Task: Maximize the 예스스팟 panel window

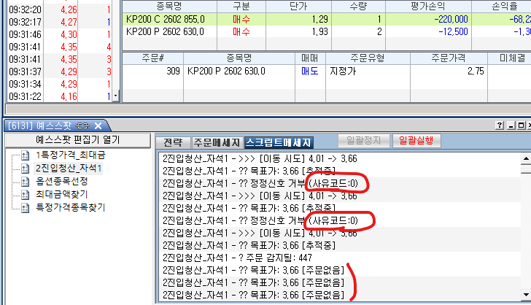Action: tap(521, 126)
